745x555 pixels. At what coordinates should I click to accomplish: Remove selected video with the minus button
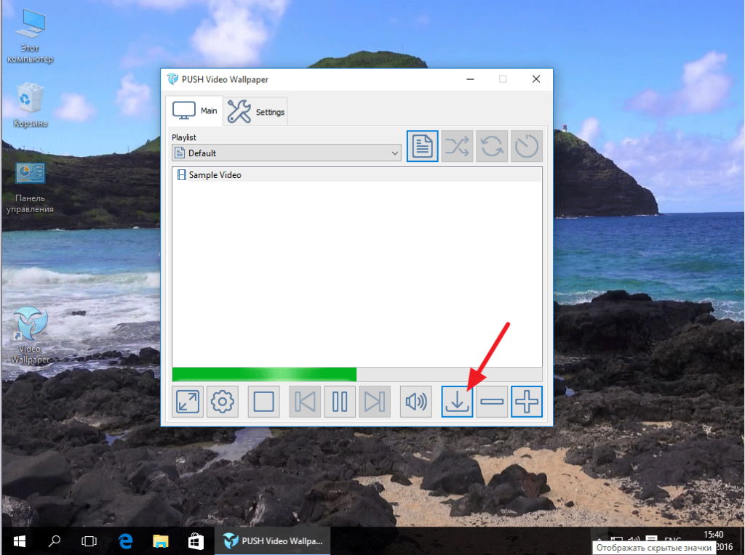pyautogui.click(x=493, y=402)
